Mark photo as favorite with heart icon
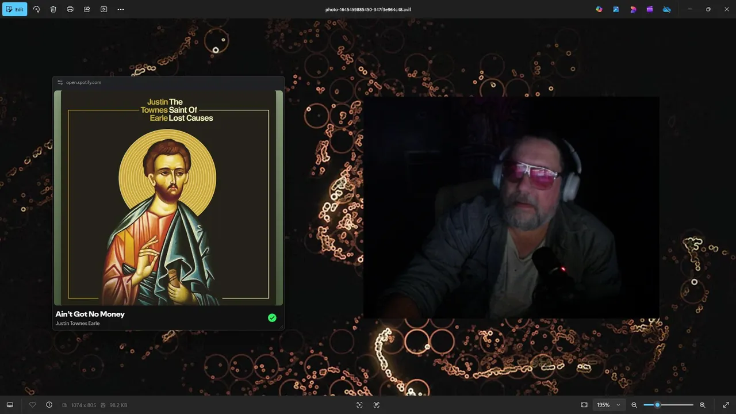Image resolution: width=736 pixels, height=414 pixels. pyautogui.click(x=32, y=405)
